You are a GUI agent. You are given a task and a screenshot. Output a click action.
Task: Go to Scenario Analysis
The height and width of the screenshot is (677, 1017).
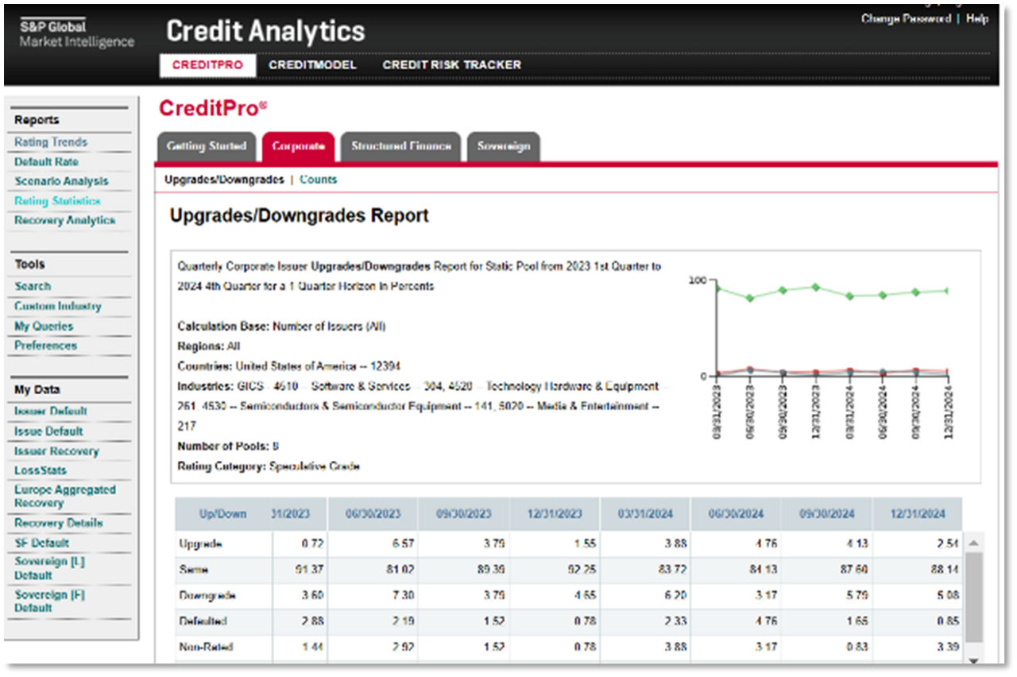coord(61,181)
